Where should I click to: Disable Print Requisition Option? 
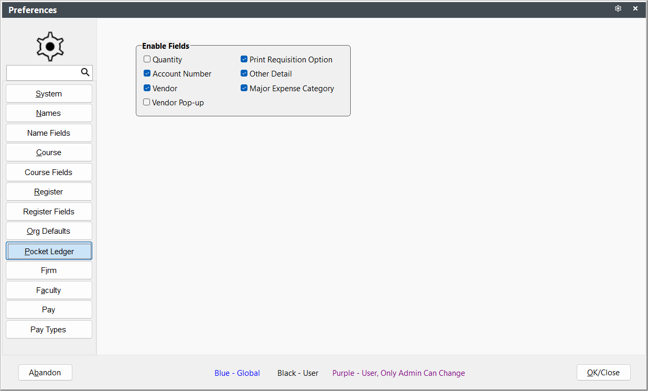(x=244, y=59)
